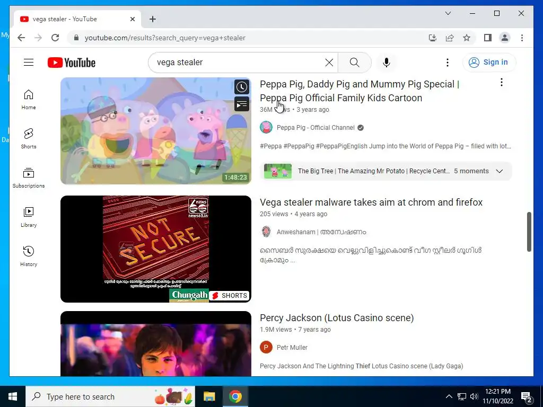Open a new Chrome tab

[152, 19]
